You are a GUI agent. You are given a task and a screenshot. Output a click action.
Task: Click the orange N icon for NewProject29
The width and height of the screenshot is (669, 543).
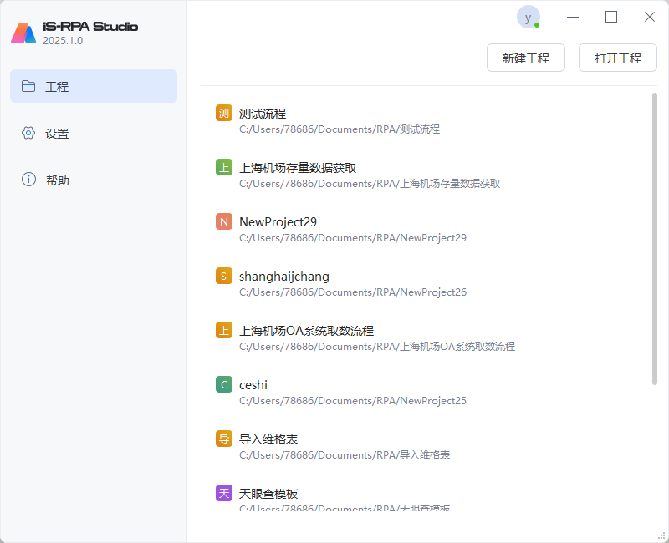[223, 221]
